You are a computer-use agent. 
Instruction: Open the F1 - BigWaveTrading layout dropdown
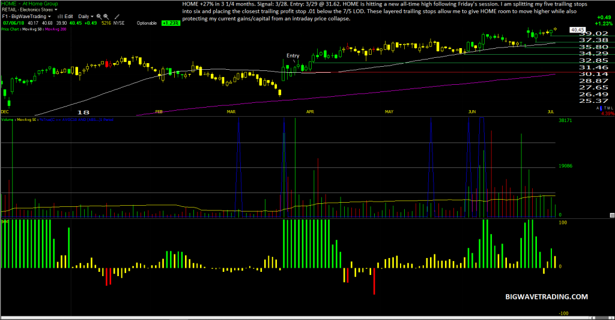(x=26, y=16)
